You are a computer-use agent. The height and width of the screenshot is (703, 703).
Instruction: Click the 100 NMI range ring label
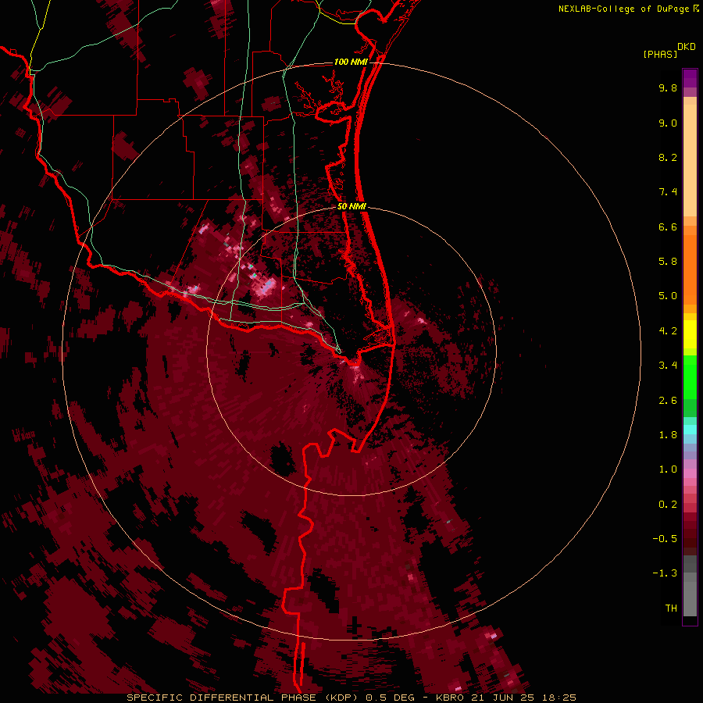pyautogui.click(x=351, y=62)
